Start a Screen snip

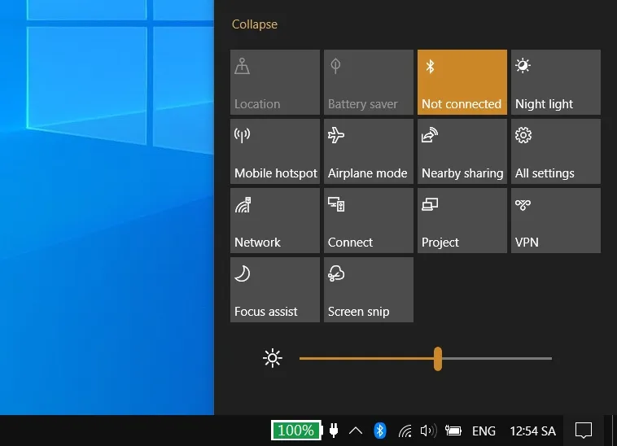pos(368,290)
